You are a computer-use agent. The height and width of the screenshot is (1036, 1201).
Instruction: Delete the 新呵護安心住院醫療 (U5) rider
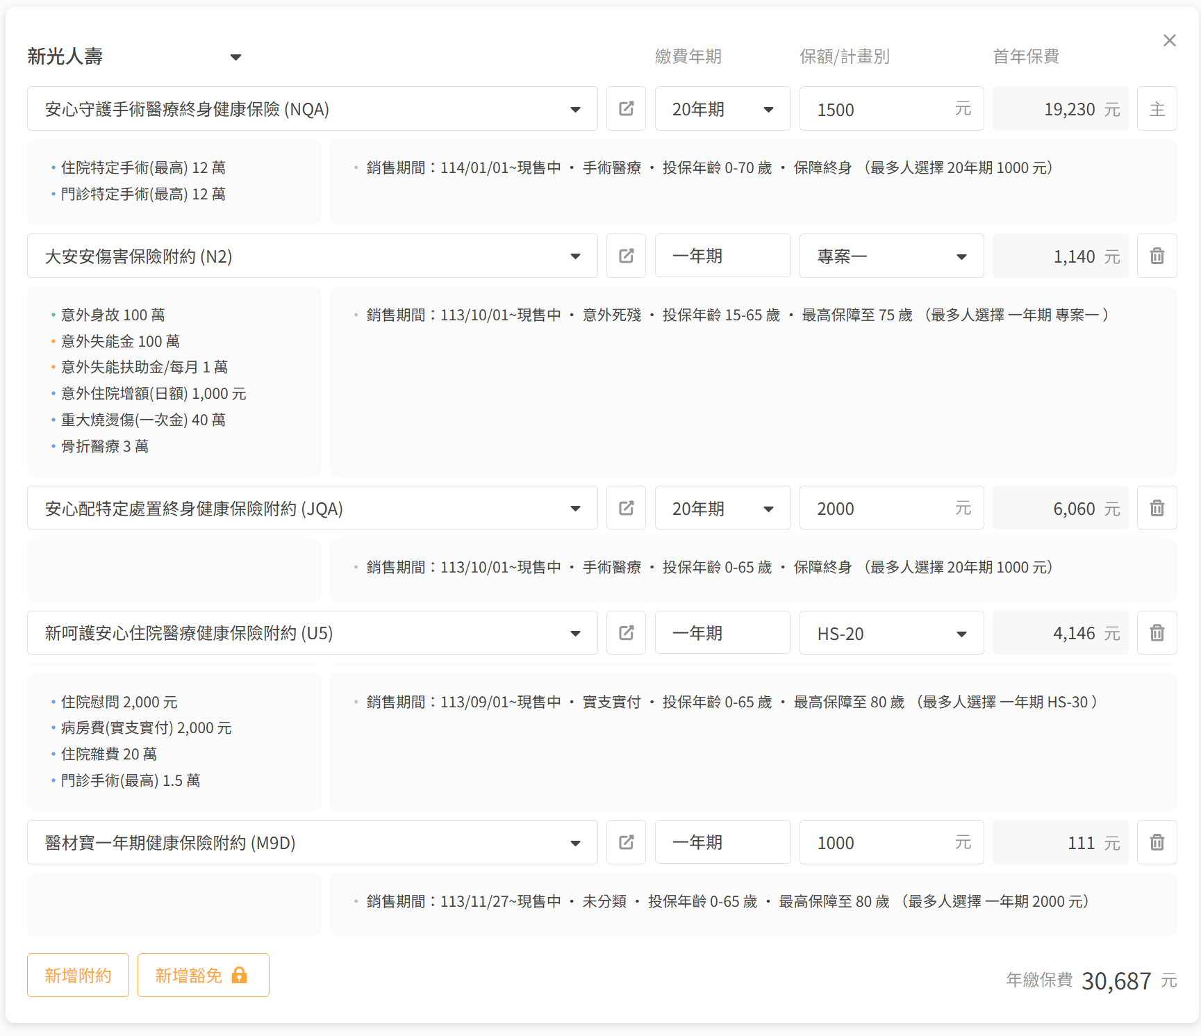click(1157, 633)
